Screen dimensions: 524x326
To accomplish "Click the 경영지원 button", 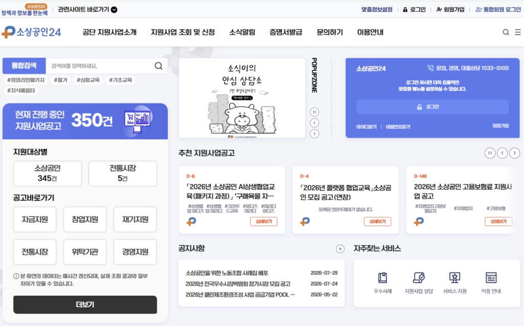I will 135,252.
